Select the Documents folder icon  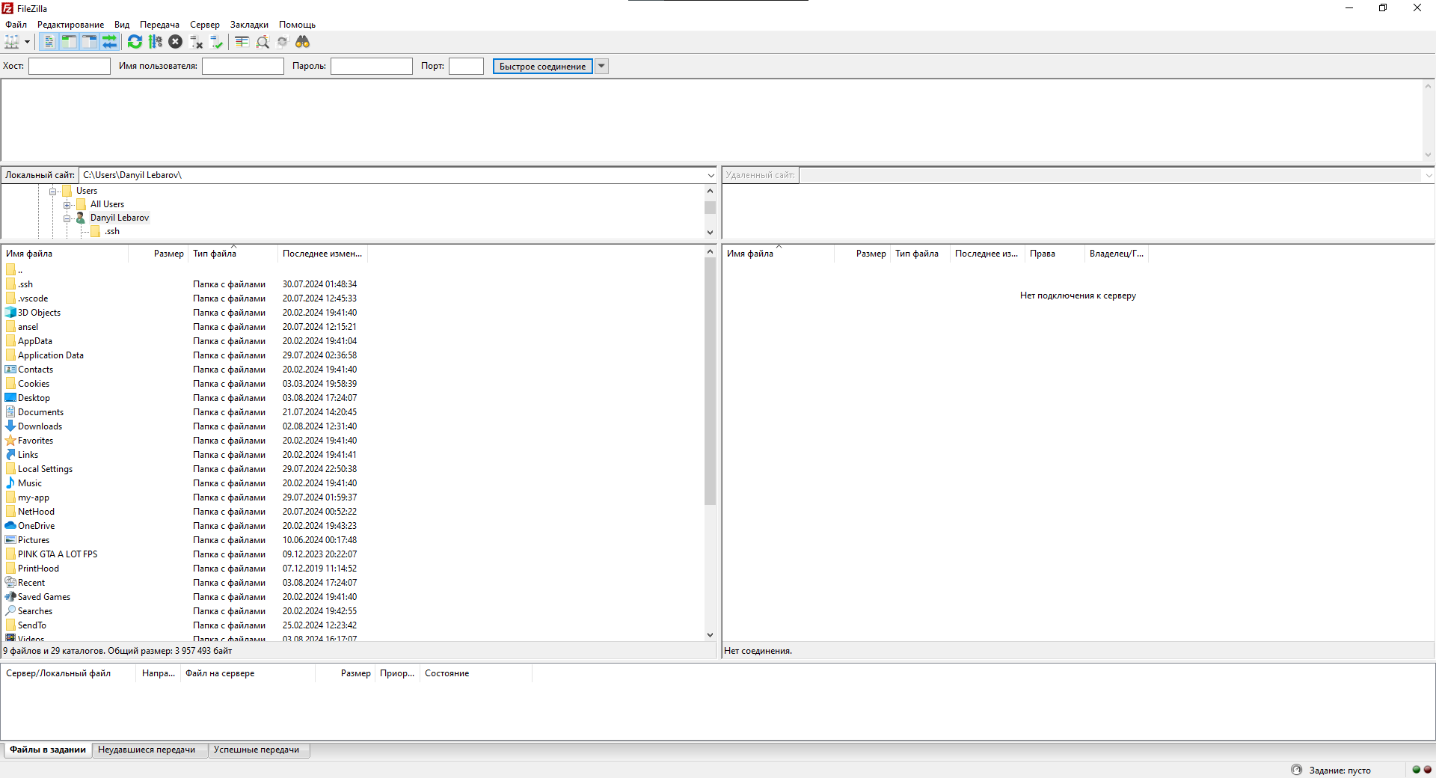click(x=10, y=412)
